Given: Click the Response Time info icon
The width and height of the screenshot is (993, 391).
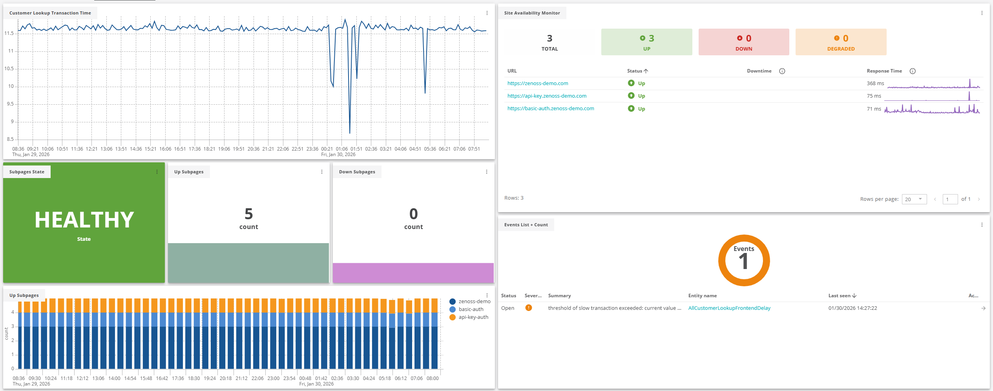Looking at the screenshot, I should [x=913, y=71].
